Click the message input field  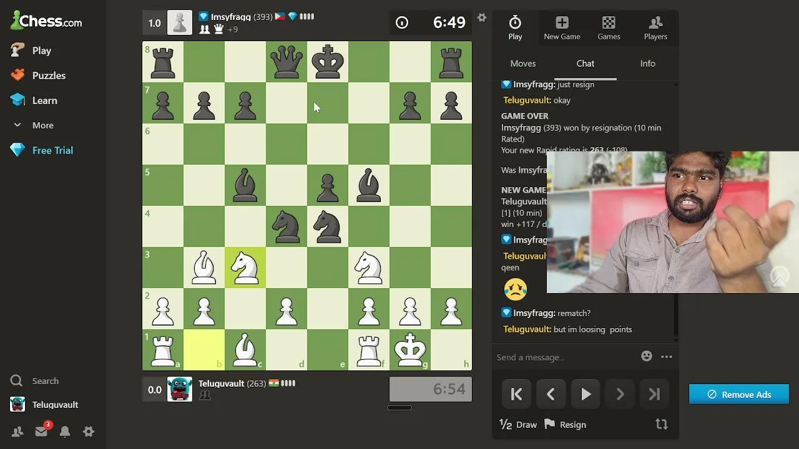point(565,357)
